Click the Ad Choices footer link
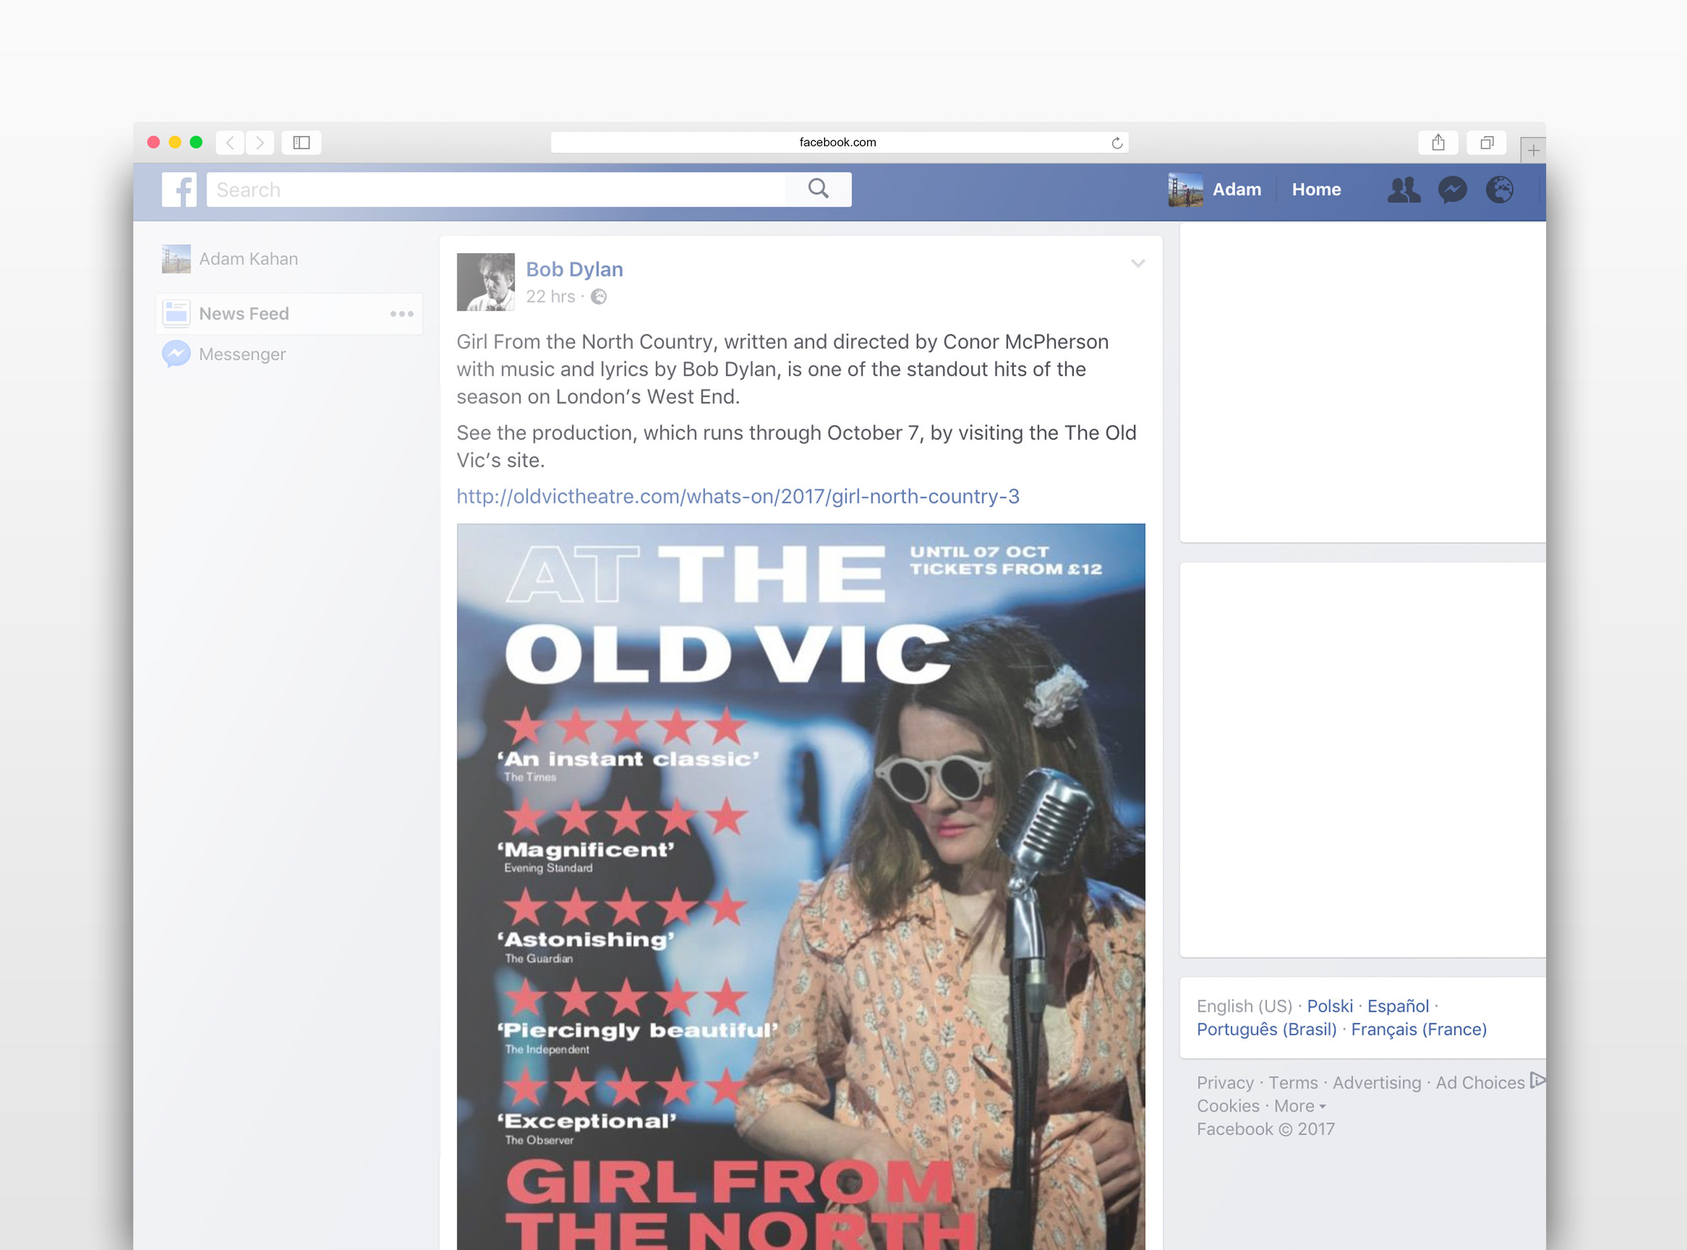The width and height of the screenshot is (1687, 1250). 1481,1083
